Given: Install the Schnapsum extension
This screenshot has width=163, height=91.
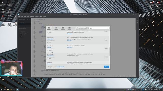Looking at the screenshot, I should [x=106, y=40].
